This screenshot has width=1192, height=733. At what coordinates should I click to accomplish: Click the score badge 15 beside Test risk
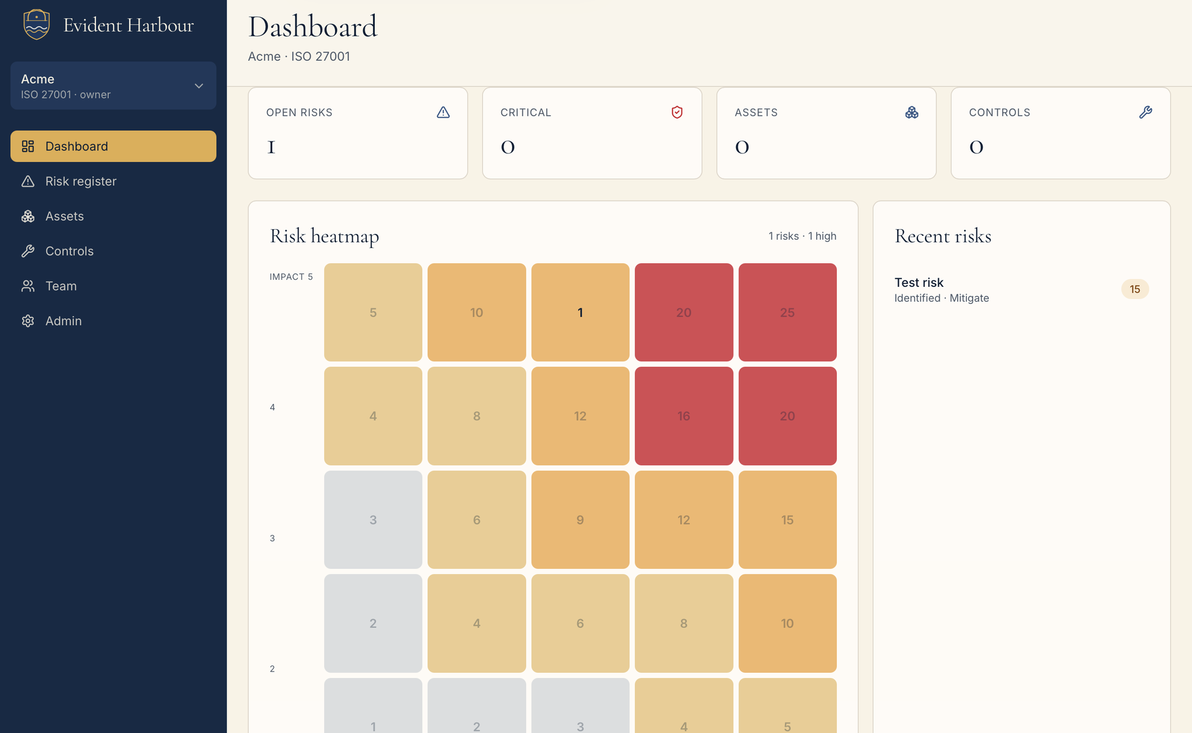tap(1135, 289)
